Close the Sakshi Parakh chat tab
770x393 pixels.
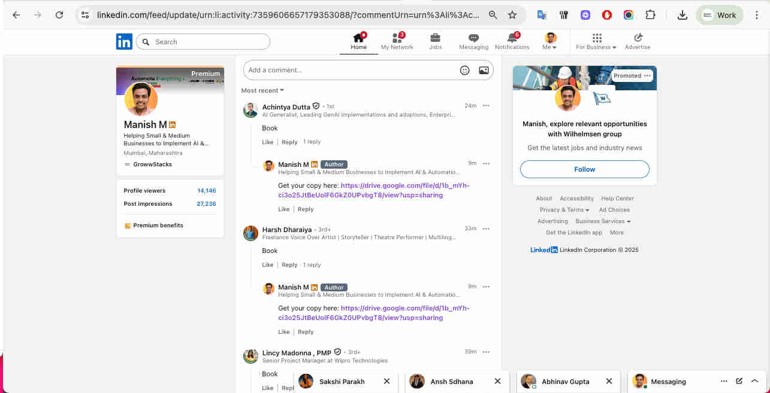[386, 381]
